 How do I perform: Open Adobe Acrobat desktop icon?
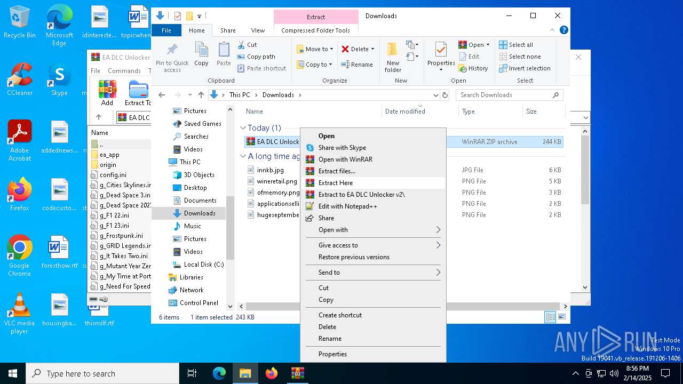click(20, 141)
